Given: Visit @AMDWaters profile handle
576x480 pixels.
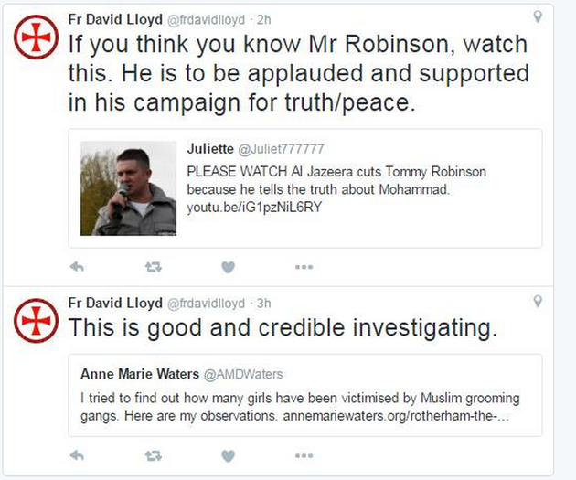Looking at the screenshot, I should 243,374.
